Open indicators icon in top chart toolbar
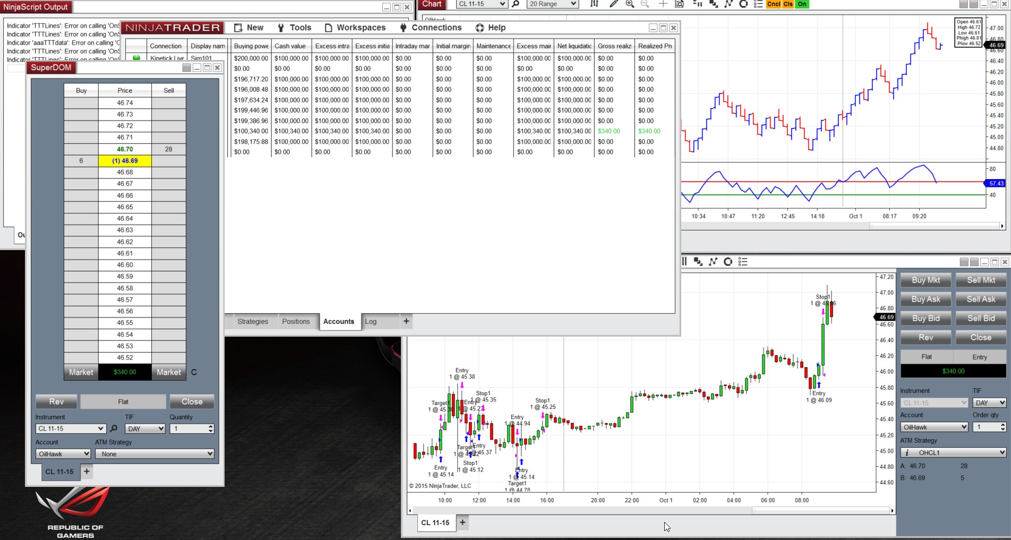Screen dimensions: 1011x540 729,4
